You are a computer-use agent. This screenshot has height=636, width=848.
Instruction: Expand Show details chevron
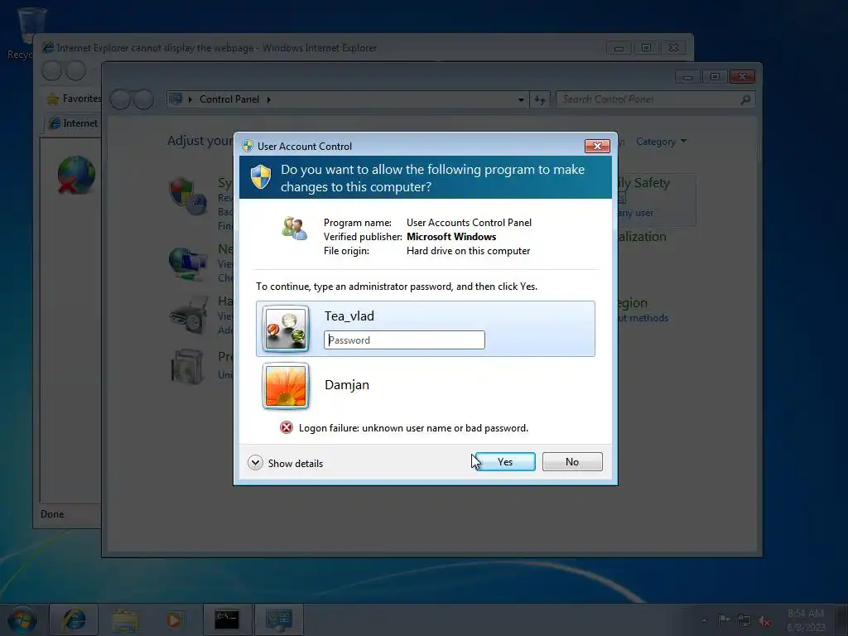pos(255,463)
